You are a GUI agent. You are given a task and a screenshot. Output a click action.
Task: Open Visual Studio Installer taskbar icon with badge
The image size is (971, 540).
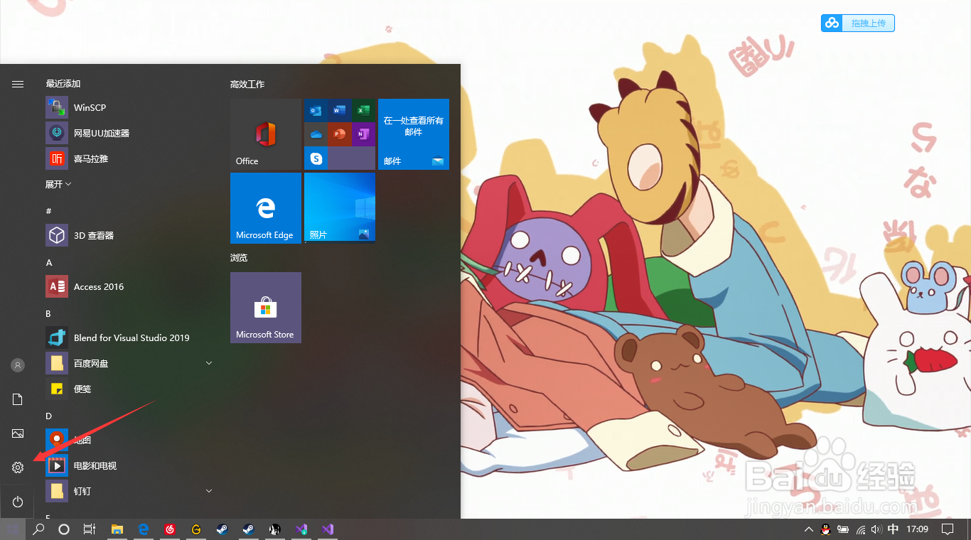click(301, 529)
